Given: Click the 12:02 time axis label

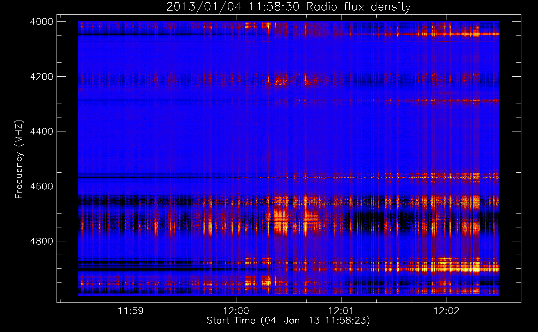Looking at the screenshot, I should click(x=446, y=311).
